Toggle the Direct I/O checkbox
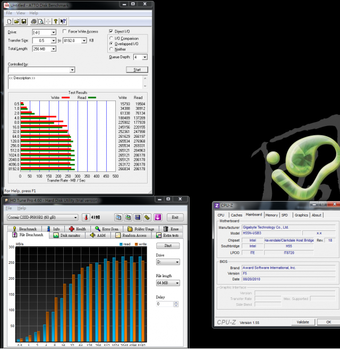Viewport: 340px width, 349px height. (x=111, y=31)
